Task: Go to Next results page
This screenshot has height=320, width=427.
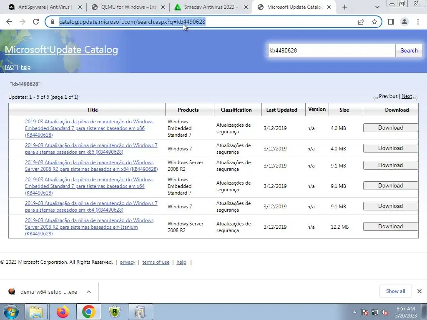Action: [x=407, y=96]
